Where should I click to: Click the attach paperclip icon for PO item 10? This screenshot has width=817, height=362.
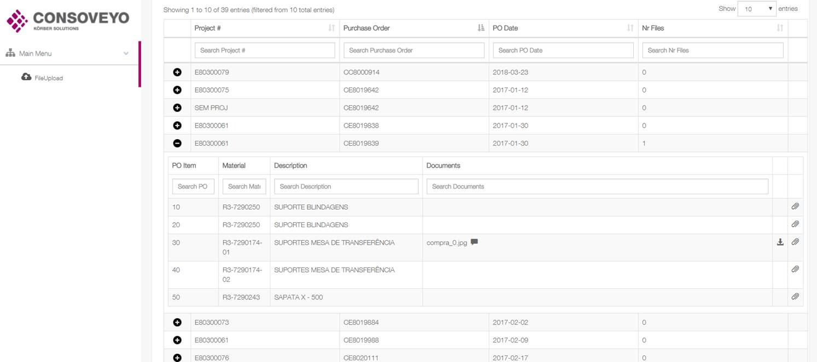(795, 206)
